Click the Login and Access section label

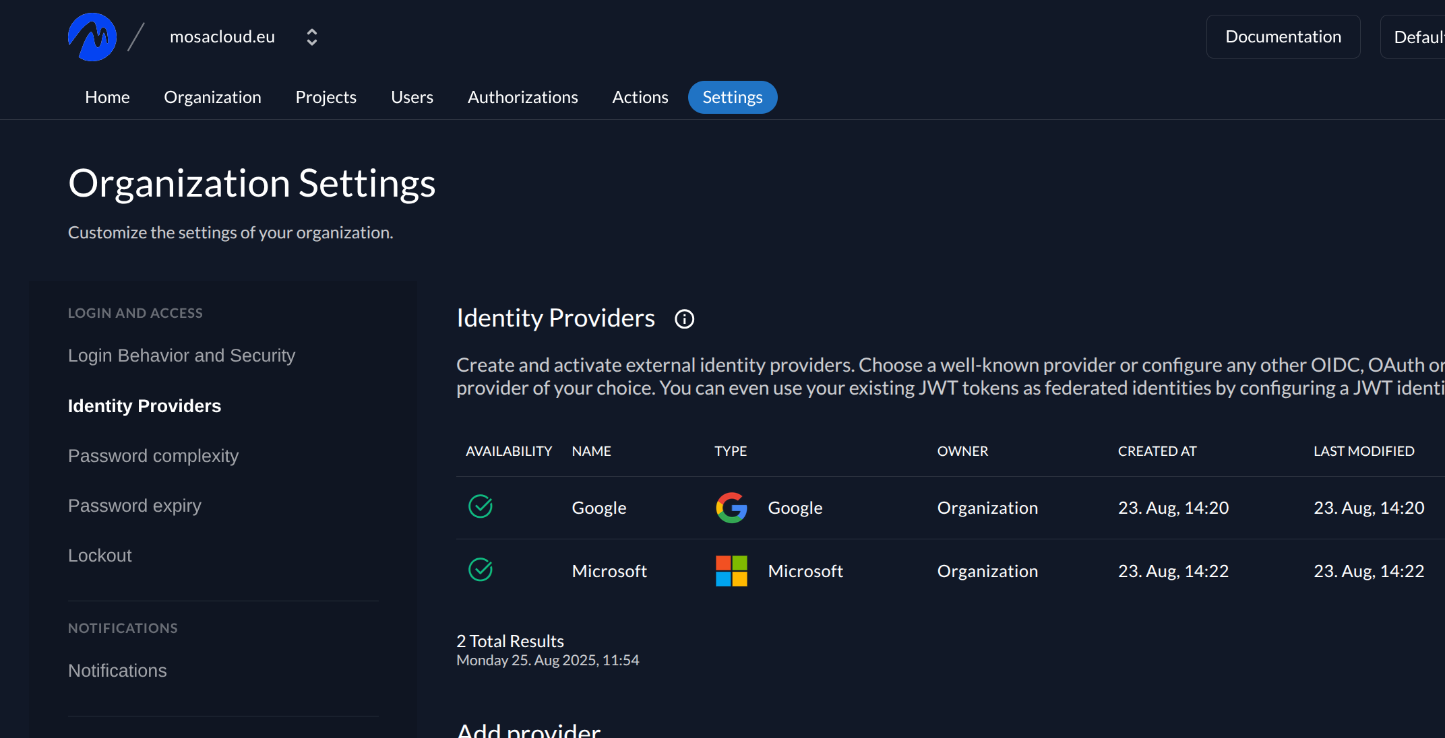pos(135,313)
